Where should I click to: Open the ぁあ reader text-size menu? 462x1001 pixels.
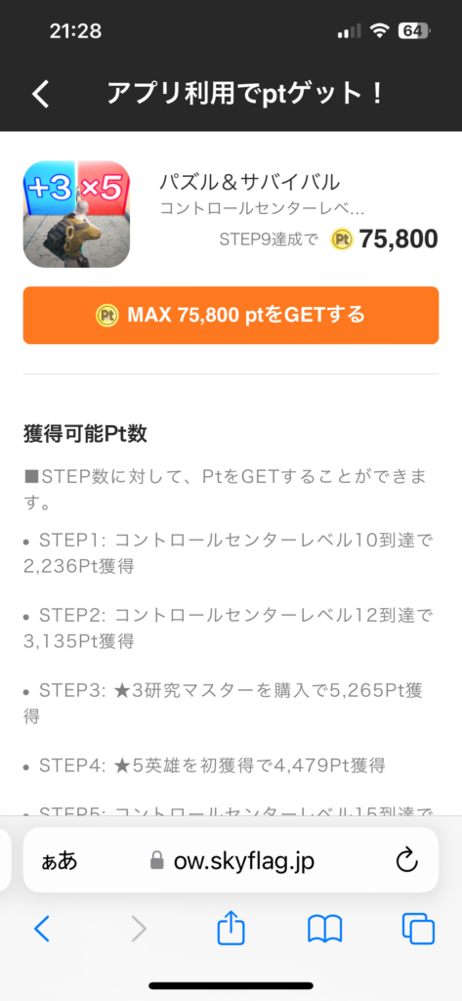coord(59,861)
